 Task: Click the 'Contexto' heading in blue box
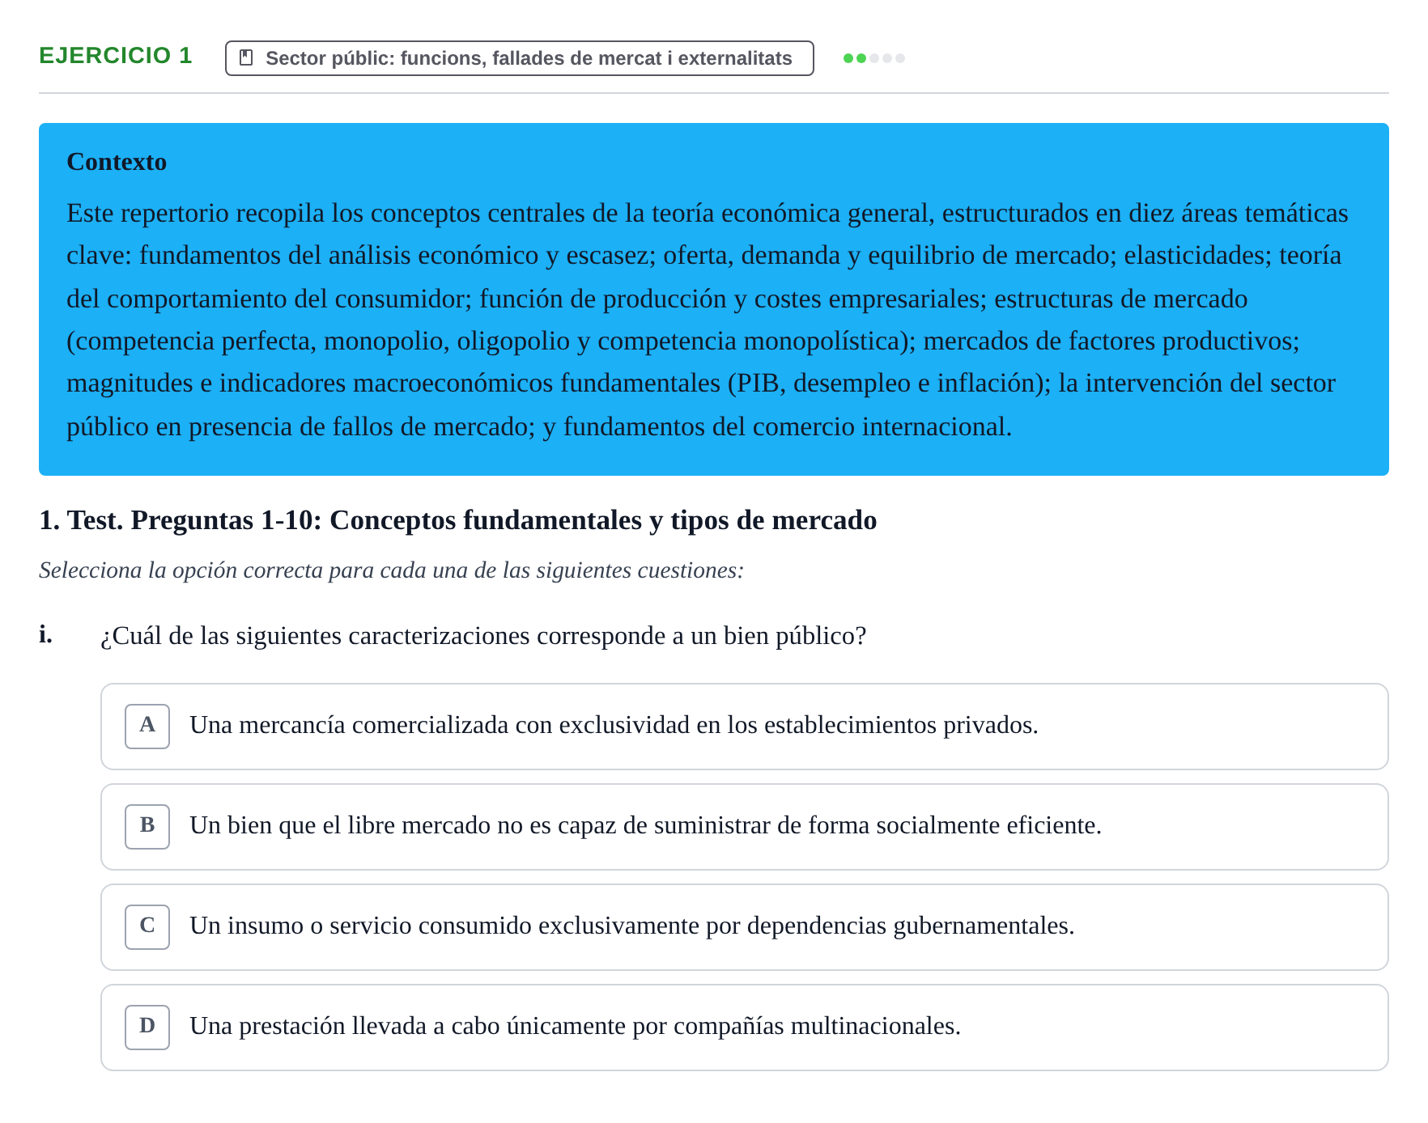tap(117, 162)
